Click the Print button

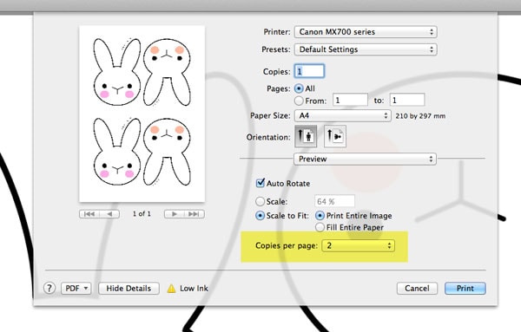coord(465,288)
